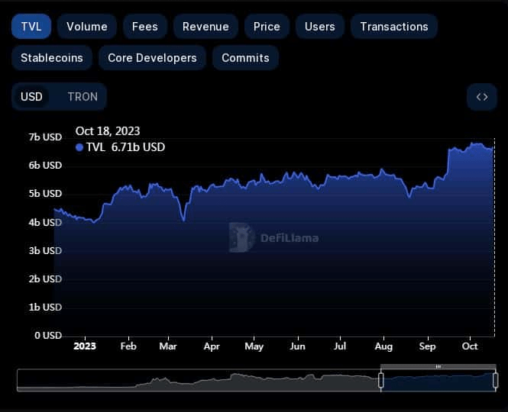This screenshot has height=412, width=508.
Task: Click the embed code icon button
Action: 481,97
